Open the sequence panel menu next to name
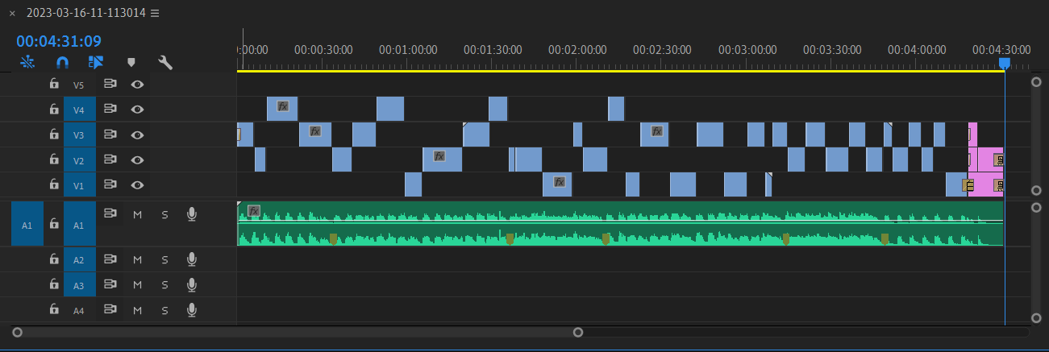Screen dimensions: 1049x352 (155, 14)
